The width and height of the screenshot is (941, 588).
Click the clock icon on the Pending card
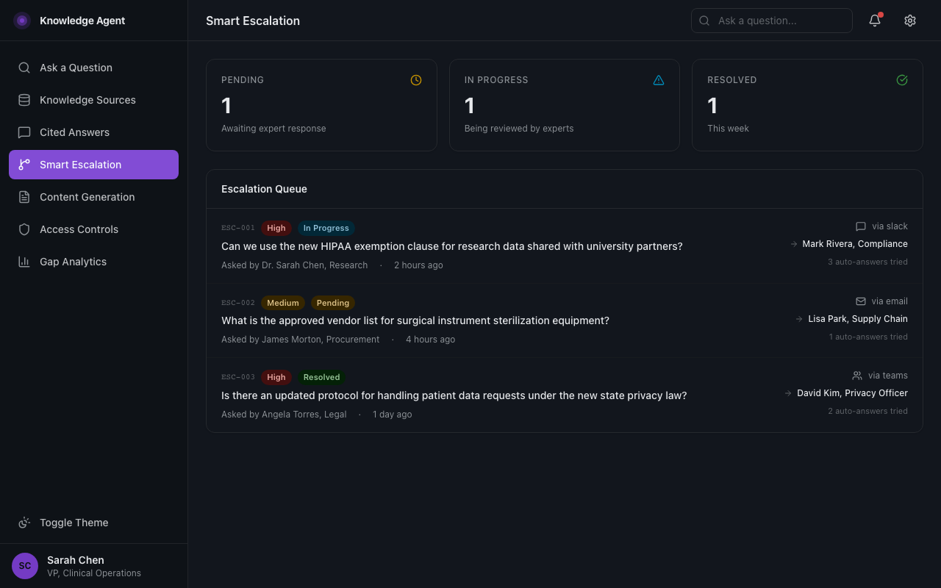click(415, 80)
